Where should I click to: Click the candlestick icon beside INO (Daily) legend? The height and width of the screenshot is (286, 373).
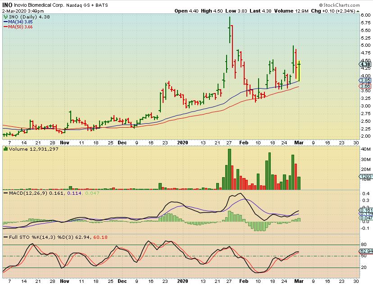(5, 17)
